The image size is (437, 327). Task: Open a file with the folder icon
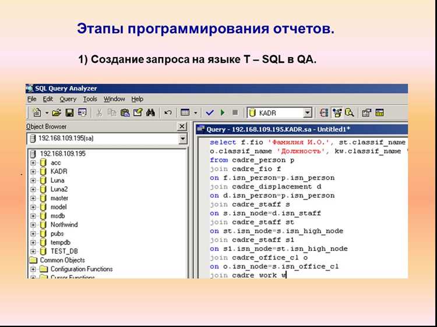(x=57, y=113)
